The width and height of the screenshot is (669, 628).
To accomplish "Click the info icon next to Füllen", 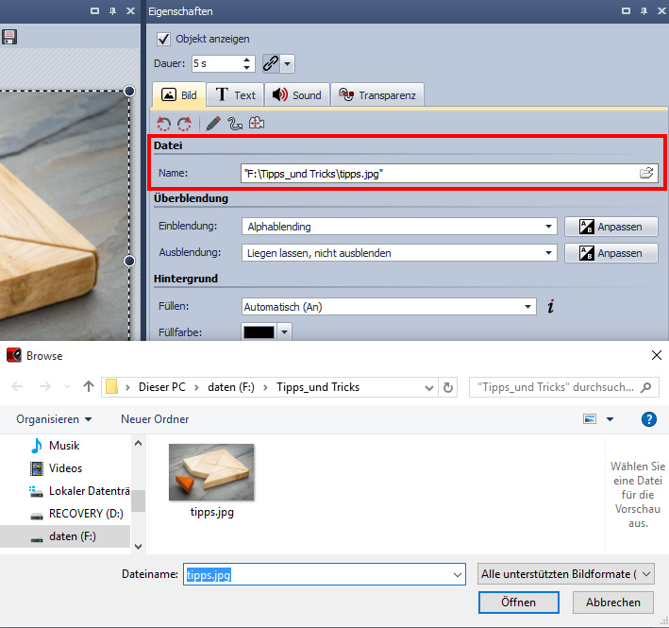I will tap(550, 306).
